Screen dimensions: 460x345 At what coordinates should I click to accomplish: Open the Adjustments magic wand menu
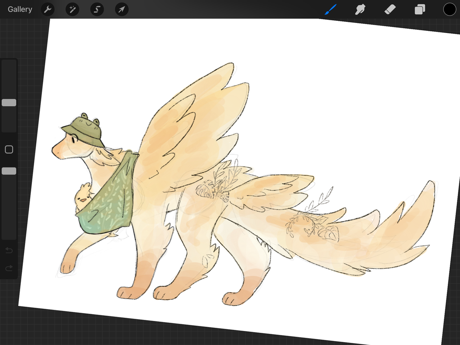click(x=72, y=9)
